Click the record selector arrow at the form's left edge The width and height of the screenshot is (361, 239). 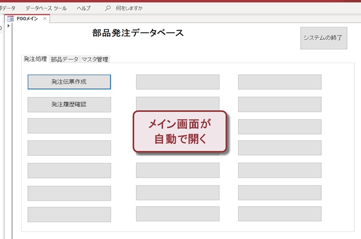(x=9, y=26)
